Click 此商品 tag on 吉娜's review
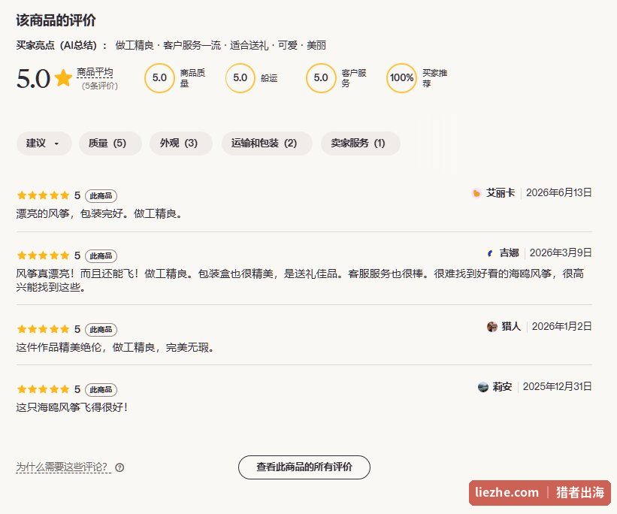The image size is (617, 514). click(x=101, y=255)
